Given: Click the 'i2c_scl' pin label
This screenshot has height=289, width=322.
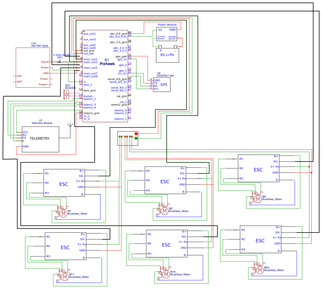Looking at the screenshot, I should pos(122,74).
